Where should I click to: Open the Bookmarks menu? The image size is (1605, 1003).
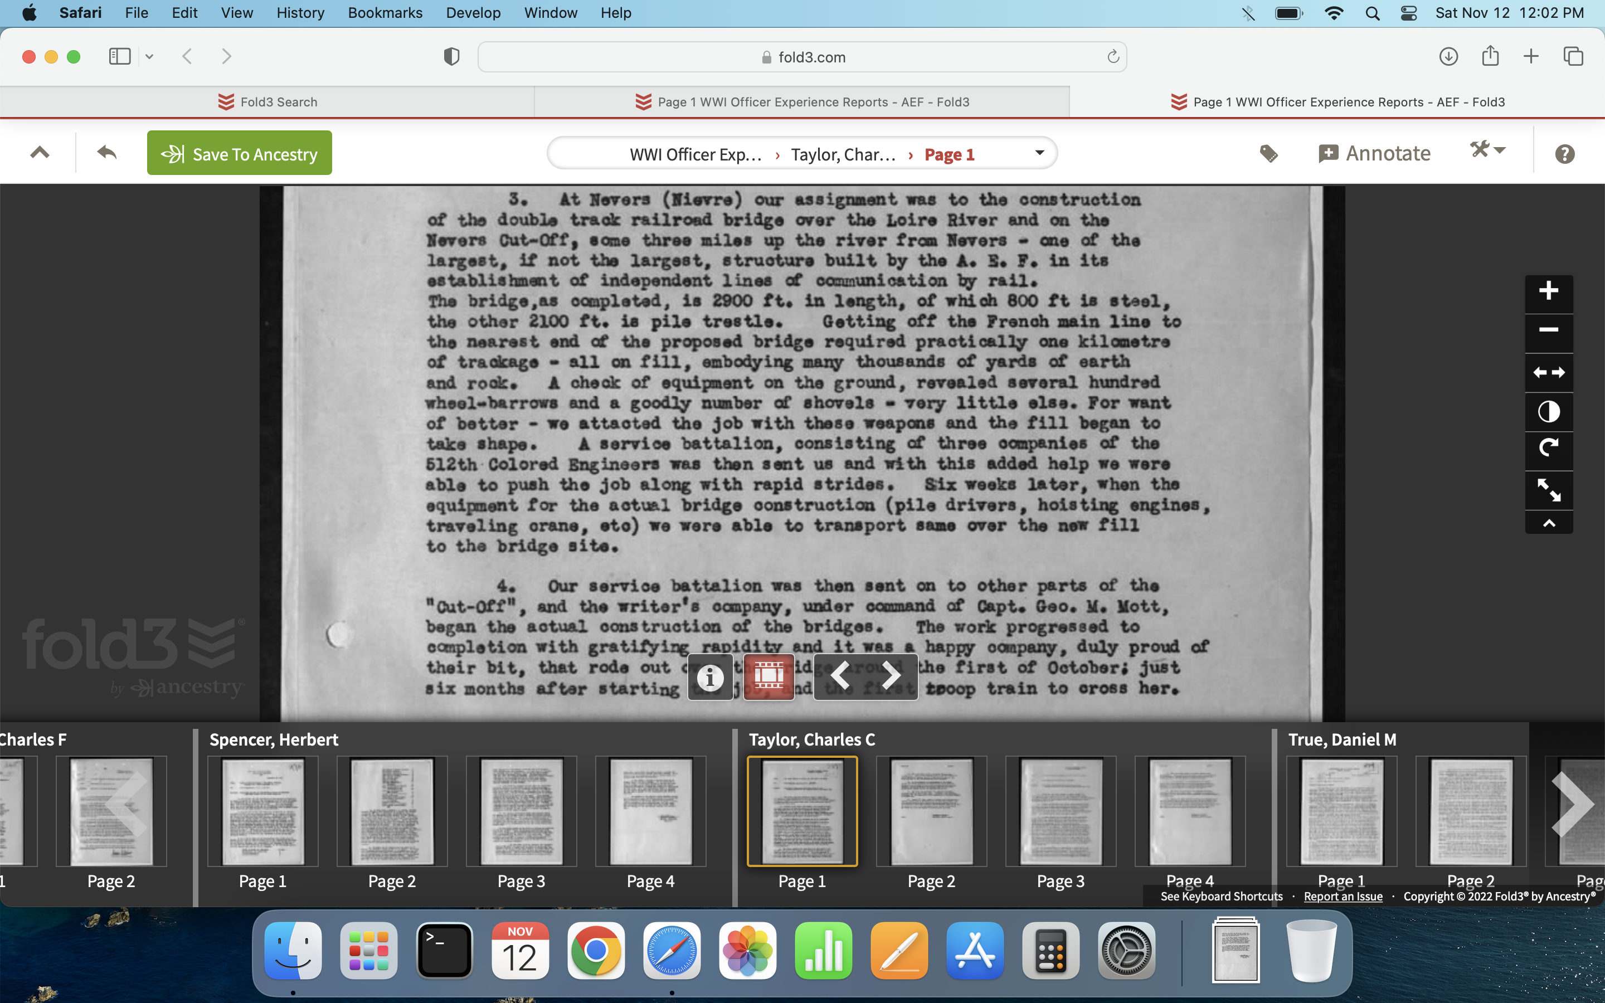coord(385,13)
